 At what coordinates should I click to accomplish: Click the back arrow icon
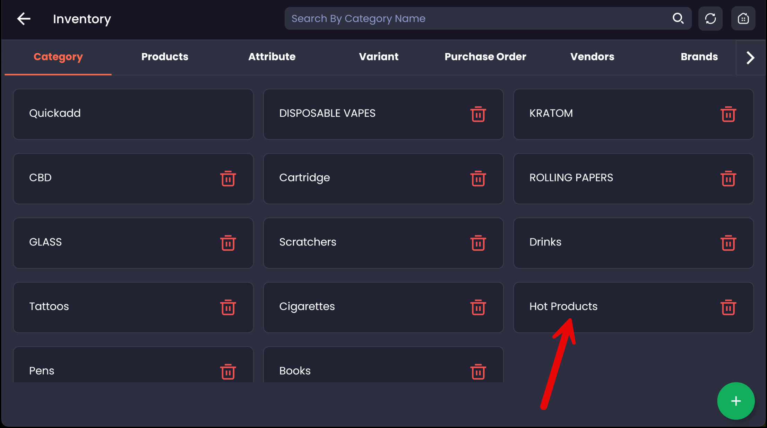(24, 19)
